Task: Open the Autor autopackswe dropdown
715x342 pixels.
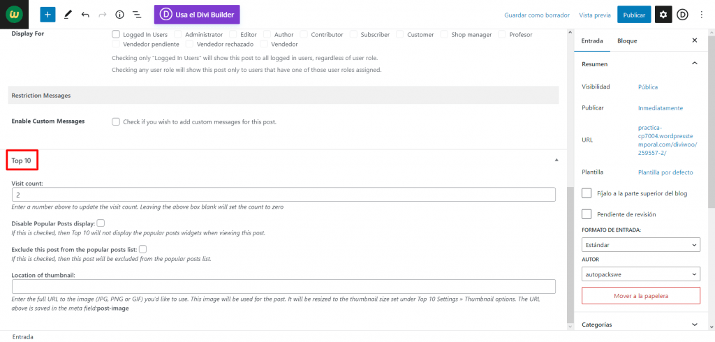Action: (x=641, y=274)
